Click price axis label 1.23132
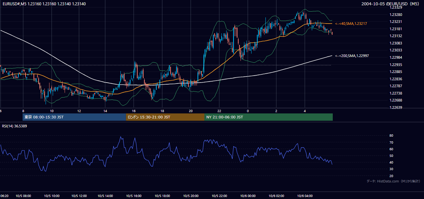The image size is (424, 199). 395,36
